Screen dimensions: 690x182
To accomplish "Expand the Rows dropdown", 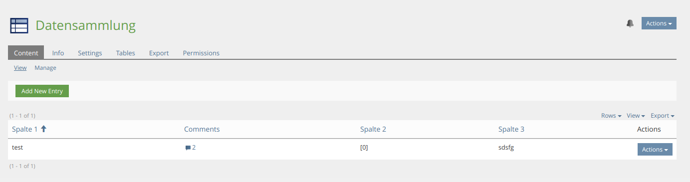I will tap(611, 116).
